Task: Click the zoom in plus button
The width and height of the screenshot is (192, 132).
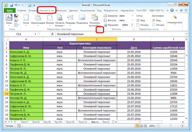Action: pyautogui.click(x=182, y=126)
